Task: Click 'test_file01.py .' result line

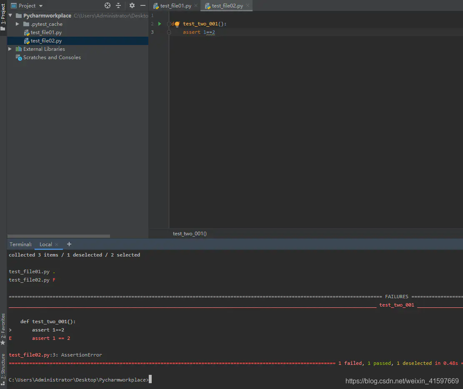Action: point(32,272)
